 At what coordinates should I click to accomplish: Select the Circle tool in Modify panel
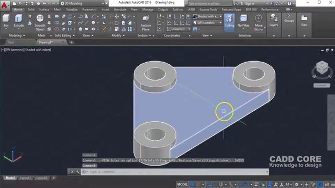click(x=117, y=22)
